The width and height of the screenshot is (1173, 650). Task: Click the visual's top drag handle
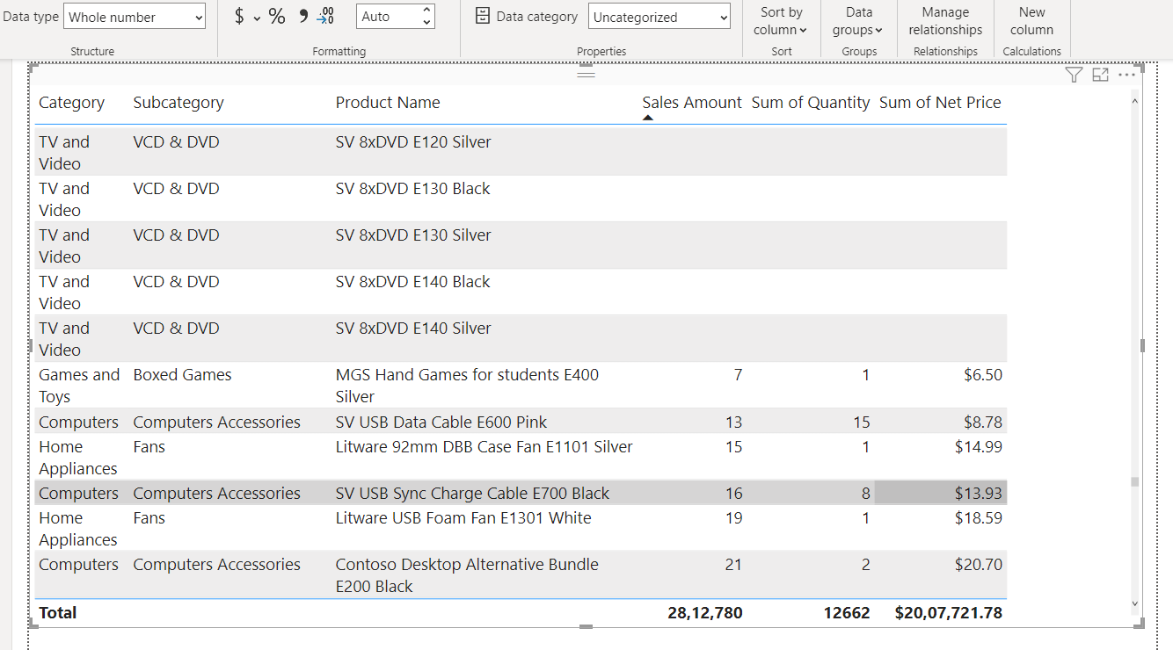[586, 74]
